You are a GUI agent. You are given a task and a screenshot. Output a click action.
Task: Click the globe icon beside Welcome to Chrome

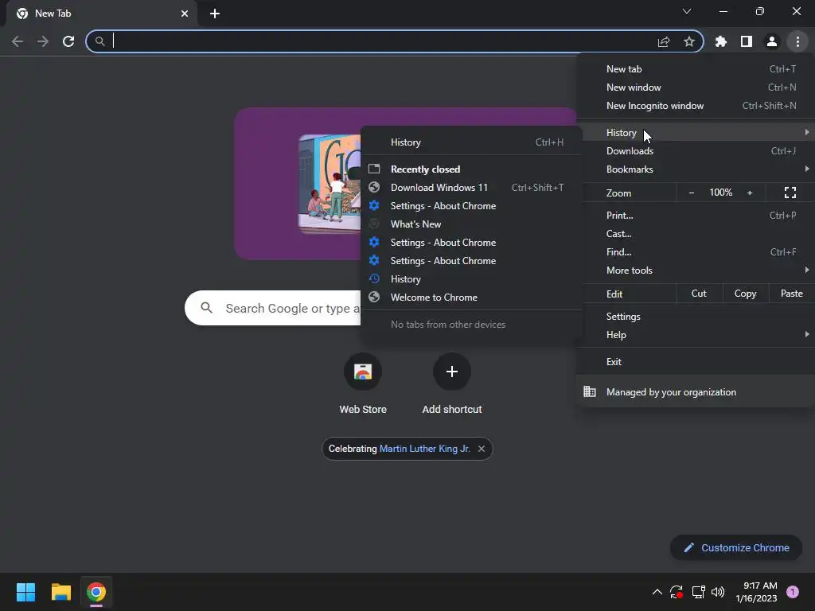pyautogui.click(x=374, y=298)
